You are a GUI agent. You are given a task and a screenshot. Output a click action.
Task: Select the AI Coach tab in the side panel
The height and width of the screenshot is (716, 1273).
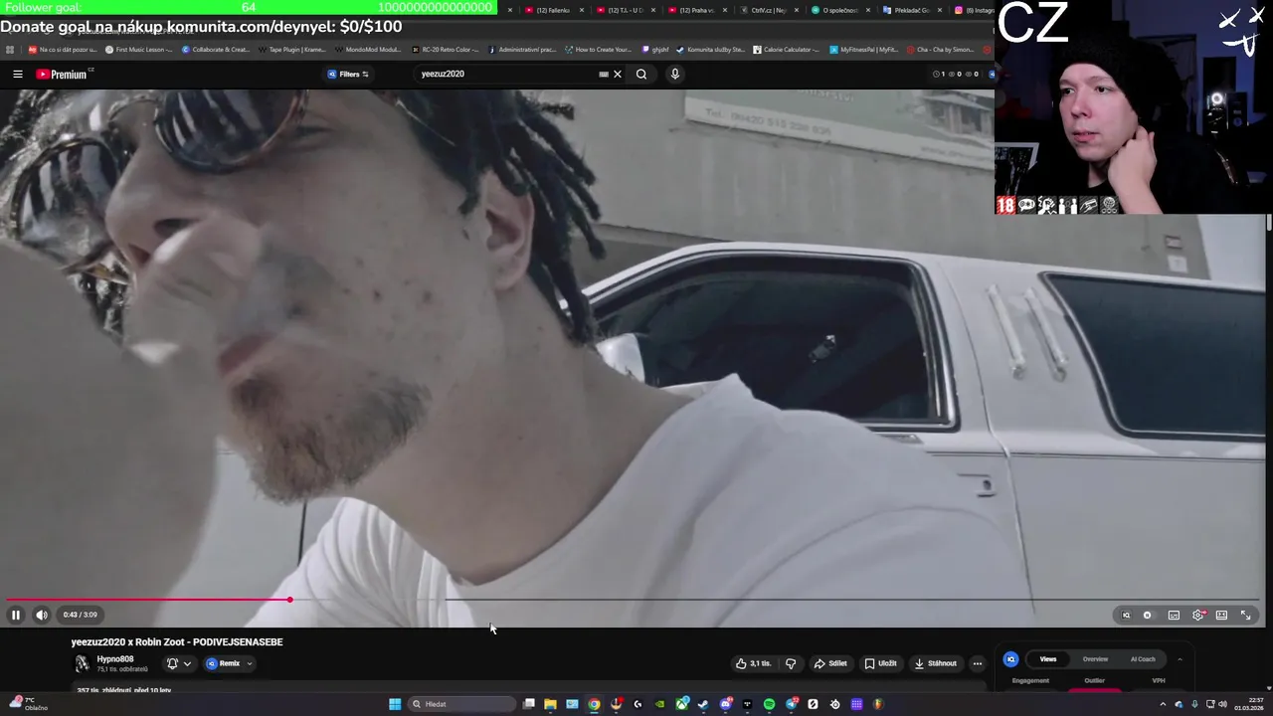click(x=1143, y=659)
